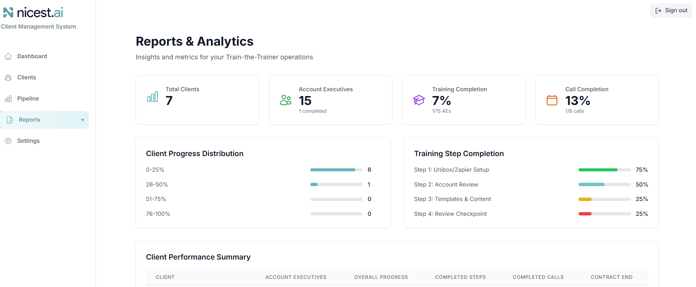Click the COMPLETED CALLS column header
The width and height of the screenshot is (696, 287).
pyautogui.click(x=538, y=277)
